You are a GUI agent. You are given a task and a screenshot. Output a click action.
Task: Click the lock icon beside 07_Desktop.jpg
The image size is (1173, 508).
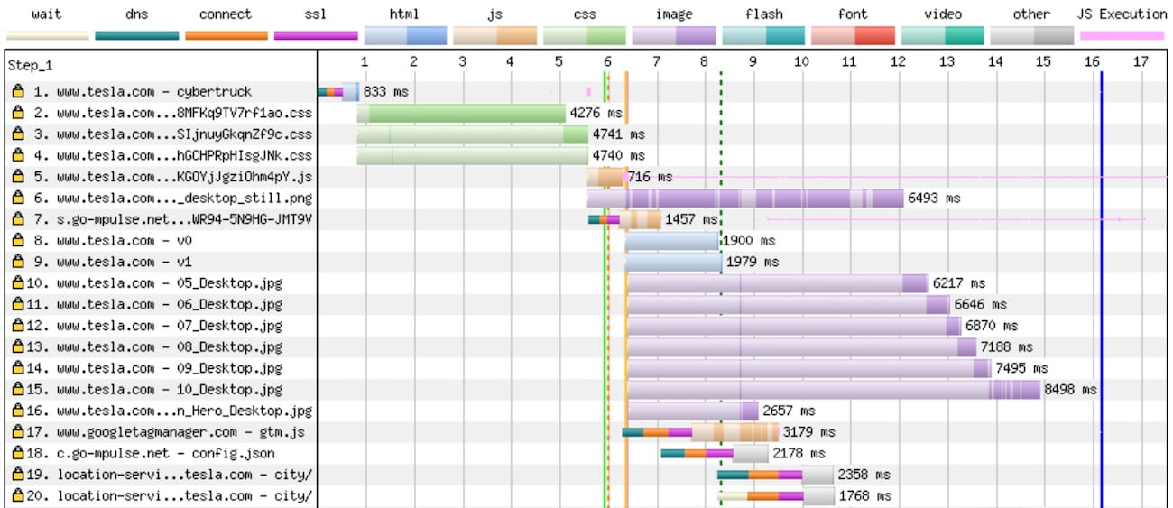click(x=17, y=326)
